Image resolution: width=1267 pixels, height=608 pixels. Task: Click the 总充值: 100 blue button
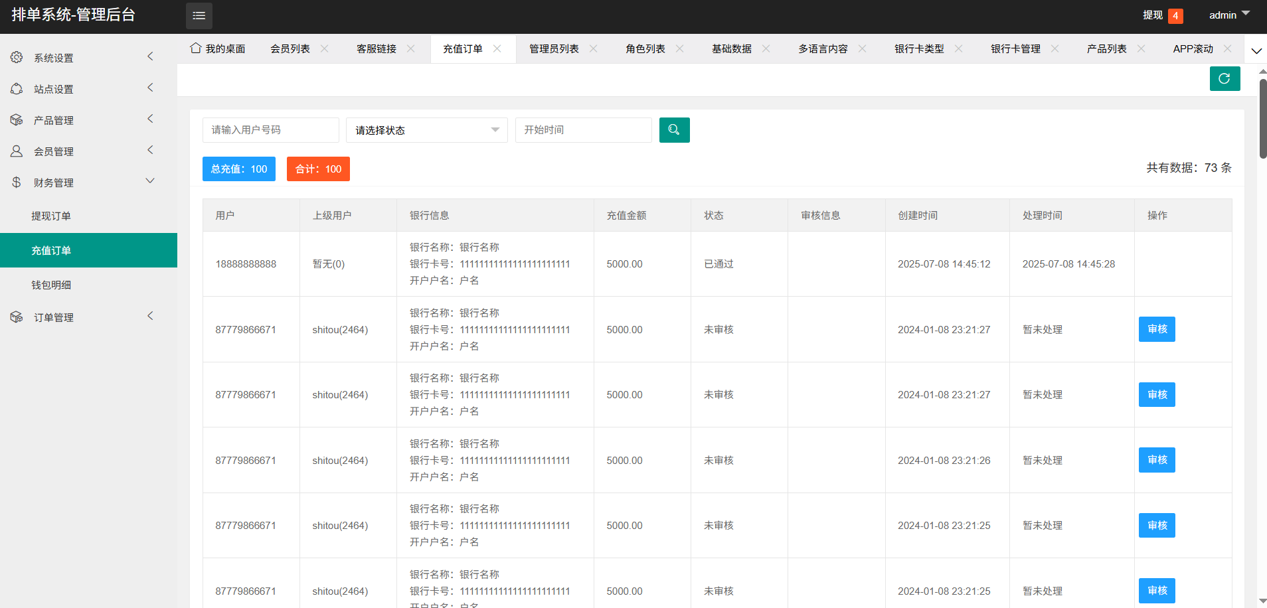239,169
